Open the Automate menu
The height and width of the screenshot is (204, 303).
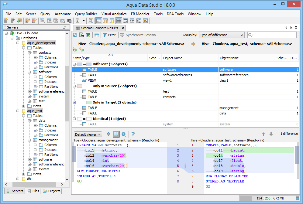click(x=63, y=14)
